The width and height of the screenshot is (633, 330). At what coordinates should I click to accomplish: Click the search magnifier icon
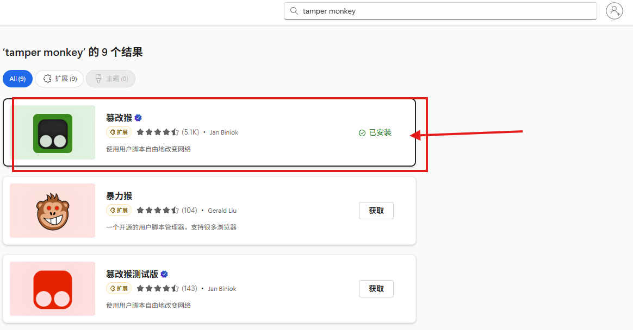294,11
